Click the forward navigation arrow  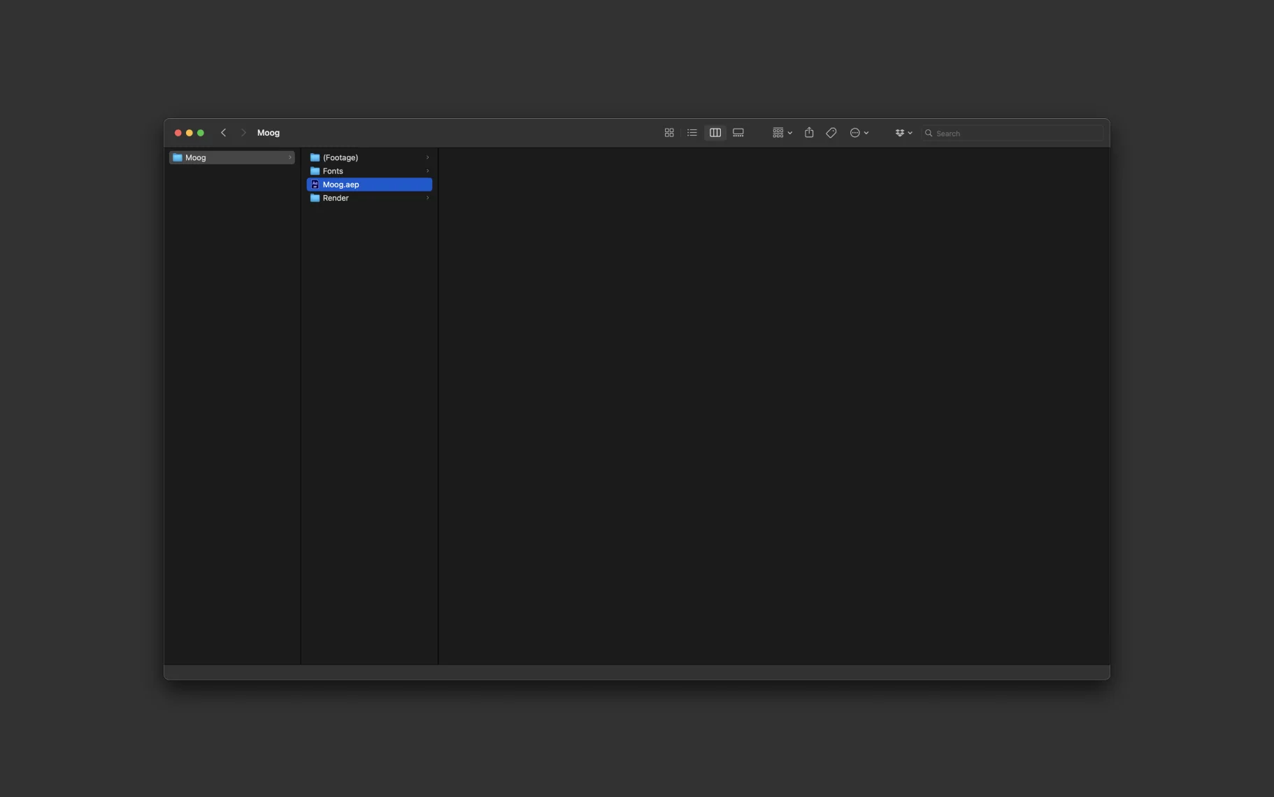point(243,132)
